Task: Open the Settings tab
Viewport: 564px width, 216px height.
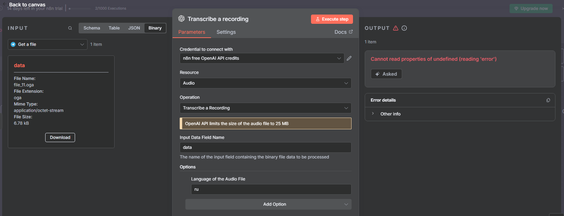Action: 226,32
